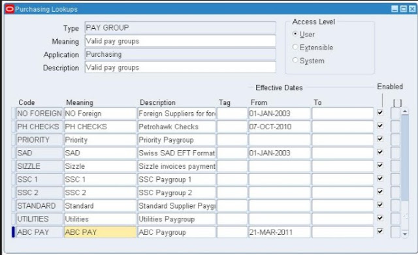Click the record indicator bar beside ABC PAY
Screen dimensions: 418x255
coord(13,232)
